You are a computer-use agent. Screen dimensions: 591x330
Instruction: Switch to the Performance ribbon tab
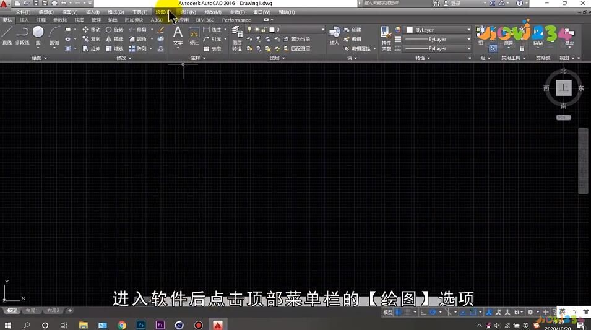pos(236,20)
